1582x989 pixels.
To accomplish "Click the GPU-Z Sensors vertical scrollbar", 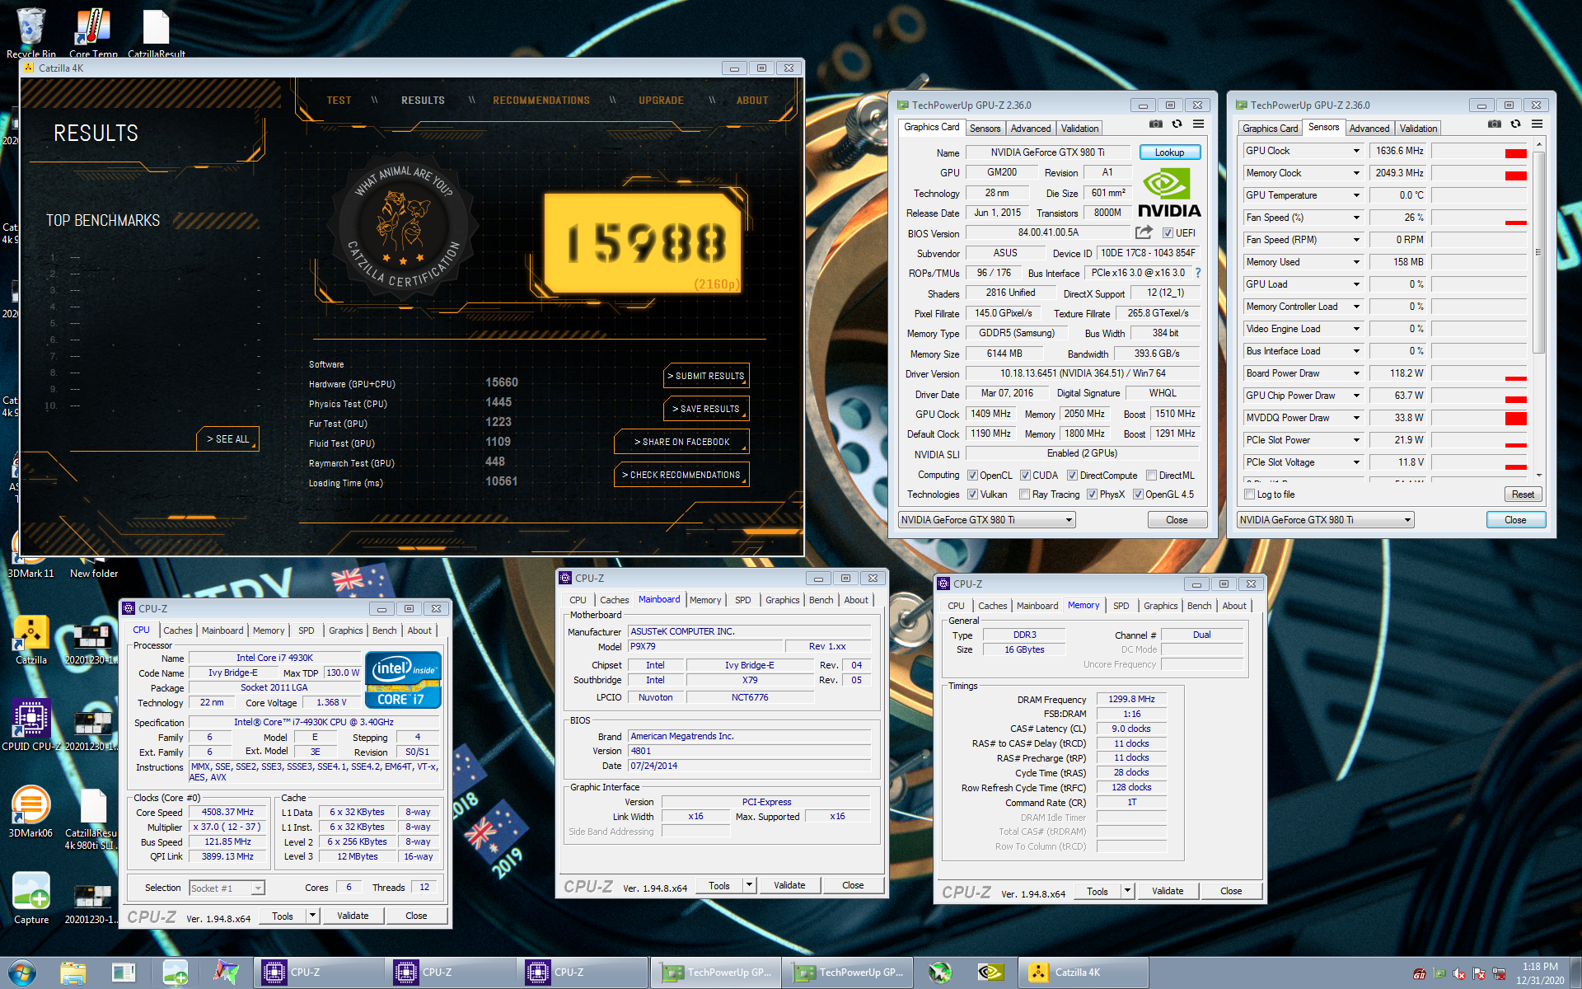I will pyautogui.click(x=1538, y=309).
